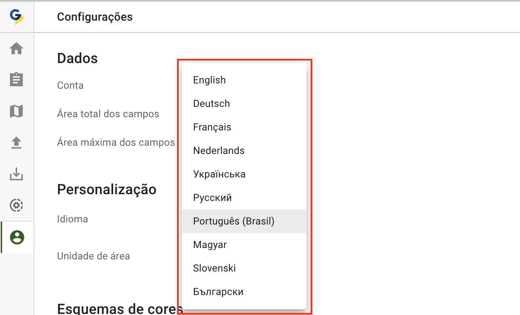Image resolution: width=520 pixels, height=315 pixels.
Task: Select Deutsch in the language dropdown
Action: (x=212, y=104)
